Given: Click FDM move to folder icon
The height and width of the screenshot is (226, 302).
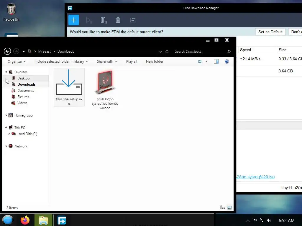Looking at the screenshot, I should (x=133, y=20).
